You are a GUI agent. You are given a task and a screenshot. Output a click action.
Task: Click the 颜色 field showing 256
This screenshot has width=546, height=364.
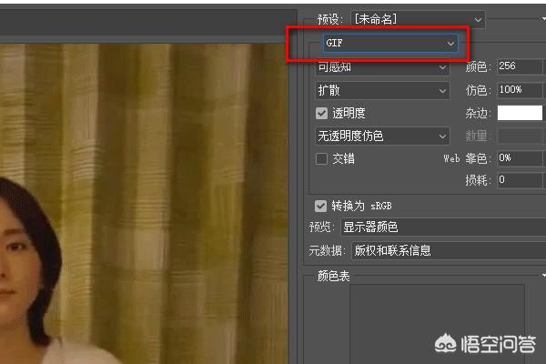click(521, 66)
